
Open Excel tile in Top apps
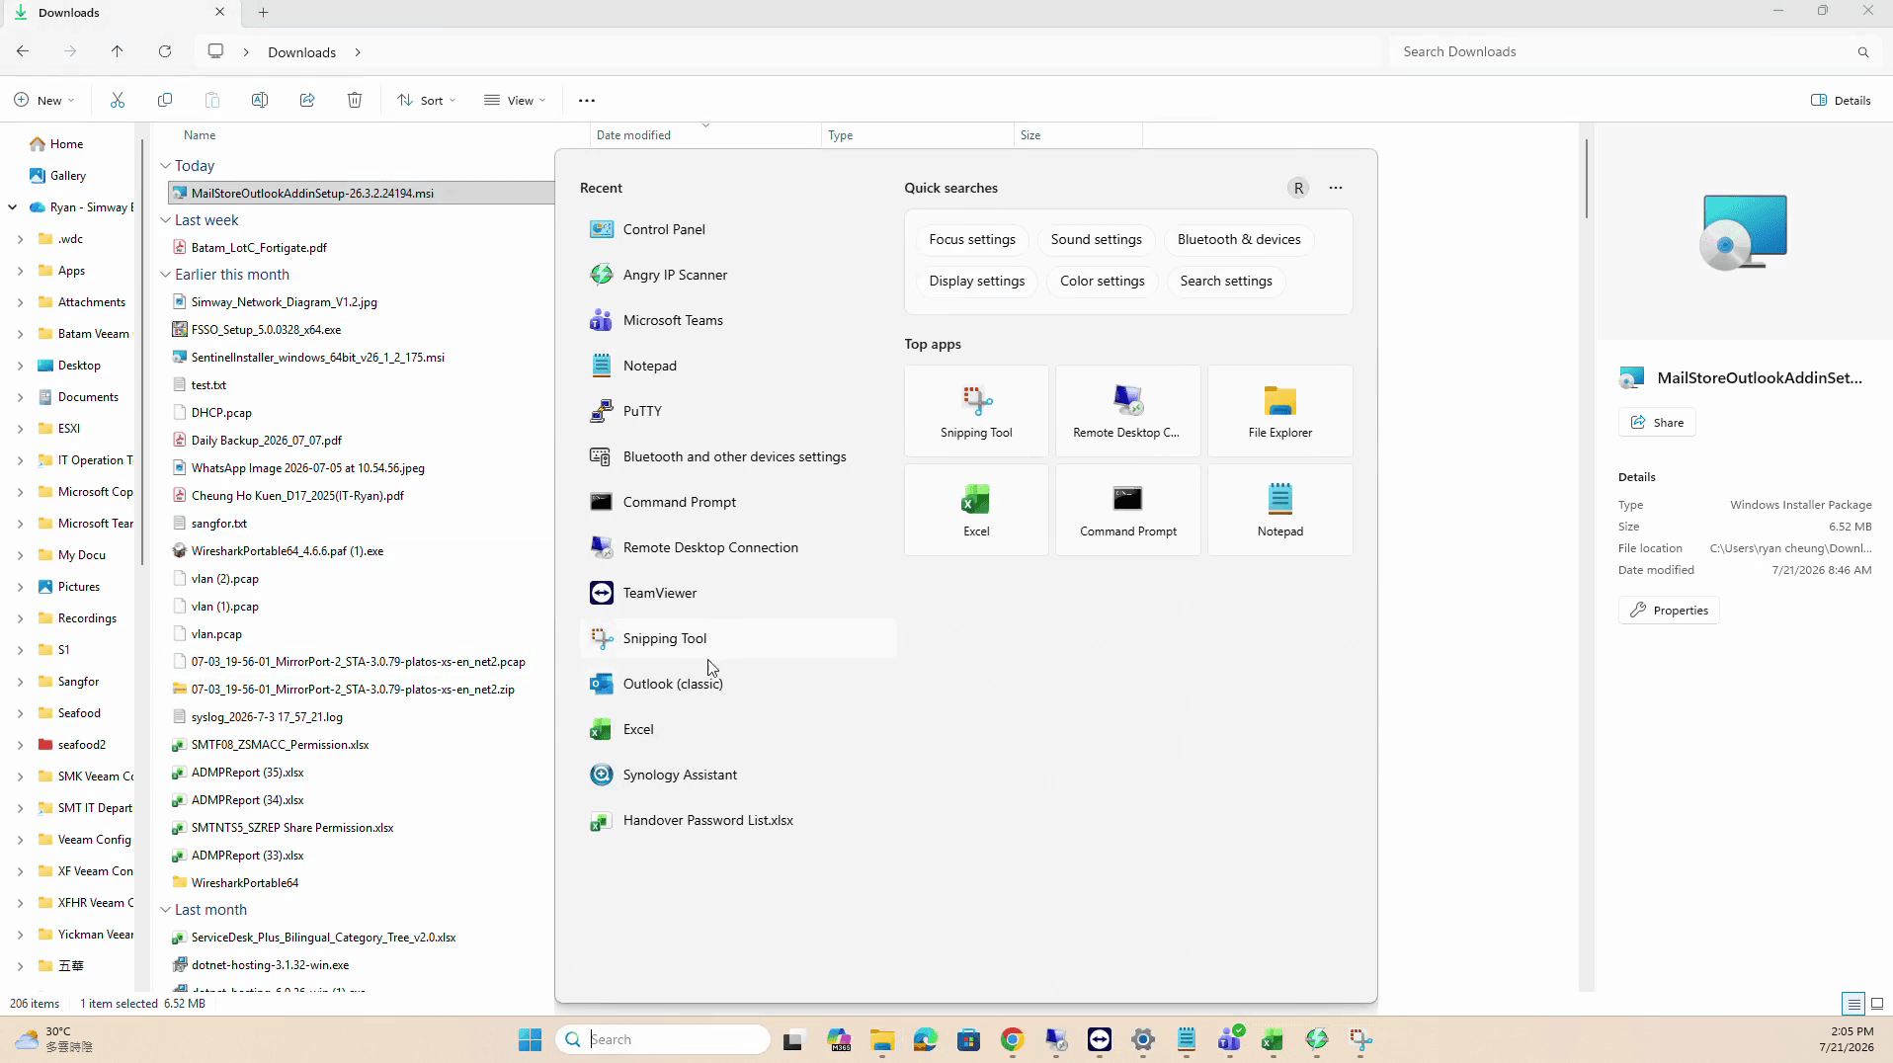pyautogui.click(x=976, y=510)
